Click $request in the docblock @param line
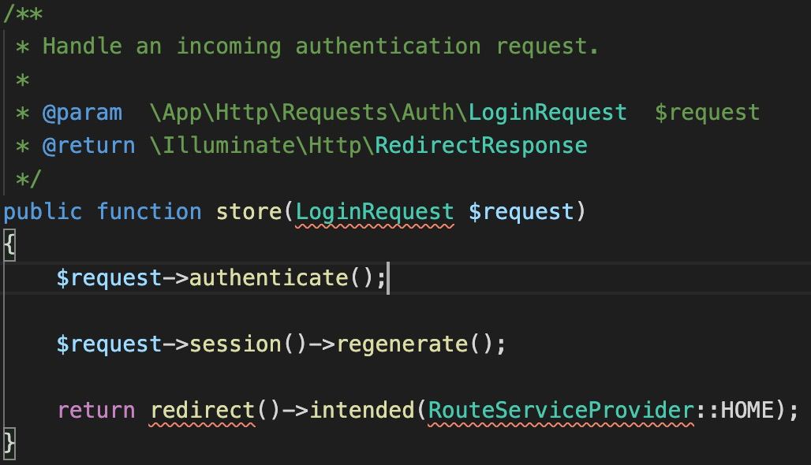811x465 pixels. pos(707,113)
